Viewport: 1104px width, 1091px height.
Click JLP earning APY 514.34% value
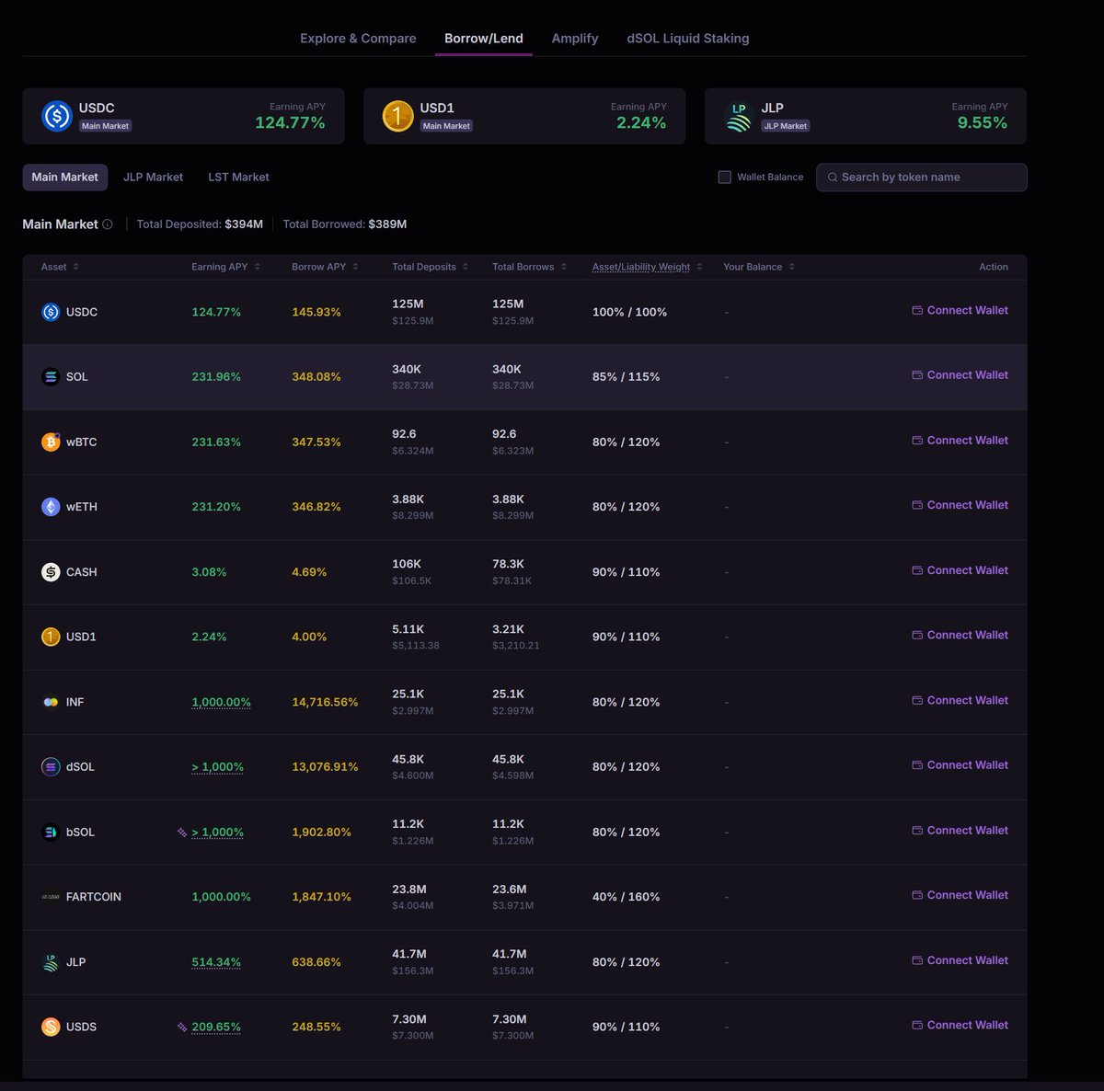click(216, 962)
